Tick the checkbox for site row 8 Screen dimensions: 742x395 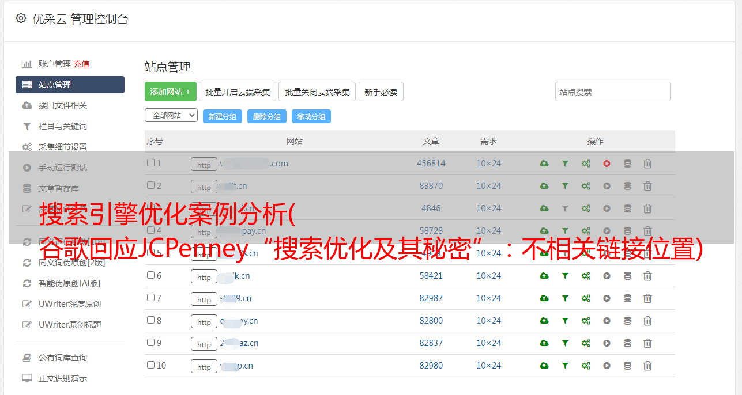tap(150, 320)
